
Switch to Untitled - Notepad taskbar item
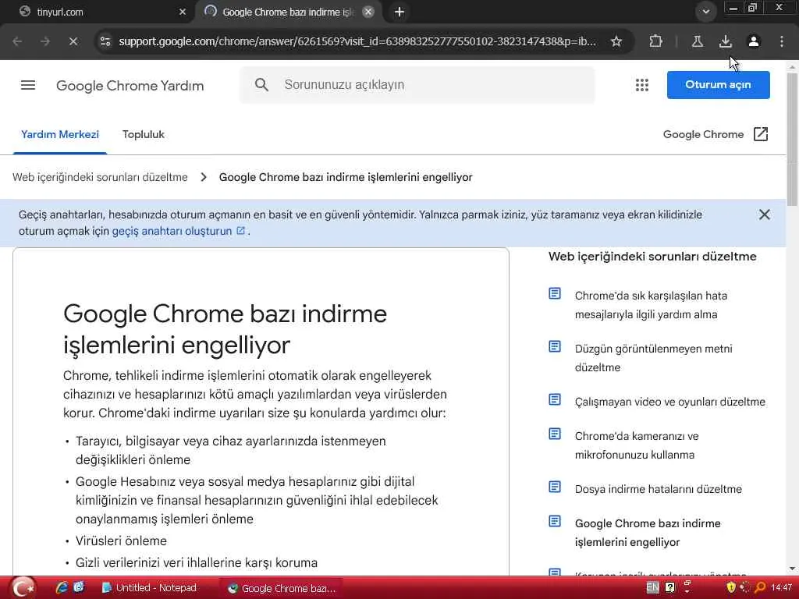tap(150, 588)
